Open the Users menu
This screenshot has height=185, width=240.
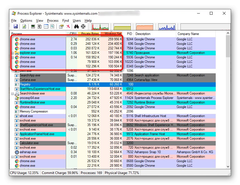pos(77,21)
